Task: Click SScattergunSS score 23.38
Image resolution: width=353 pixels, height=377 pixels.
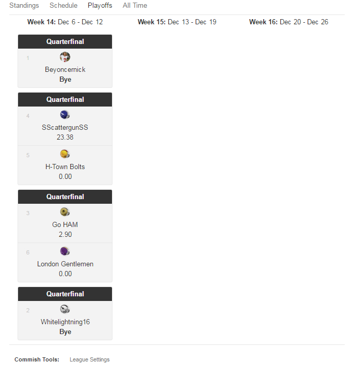Action: 65,137
